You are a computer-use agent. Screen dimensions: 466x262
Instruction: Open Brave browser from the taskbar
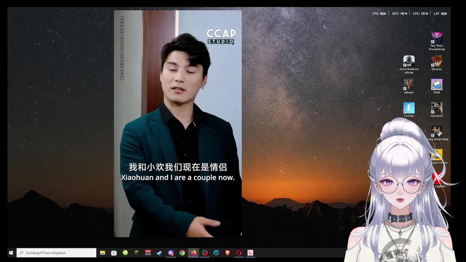[x=228, y=253]
